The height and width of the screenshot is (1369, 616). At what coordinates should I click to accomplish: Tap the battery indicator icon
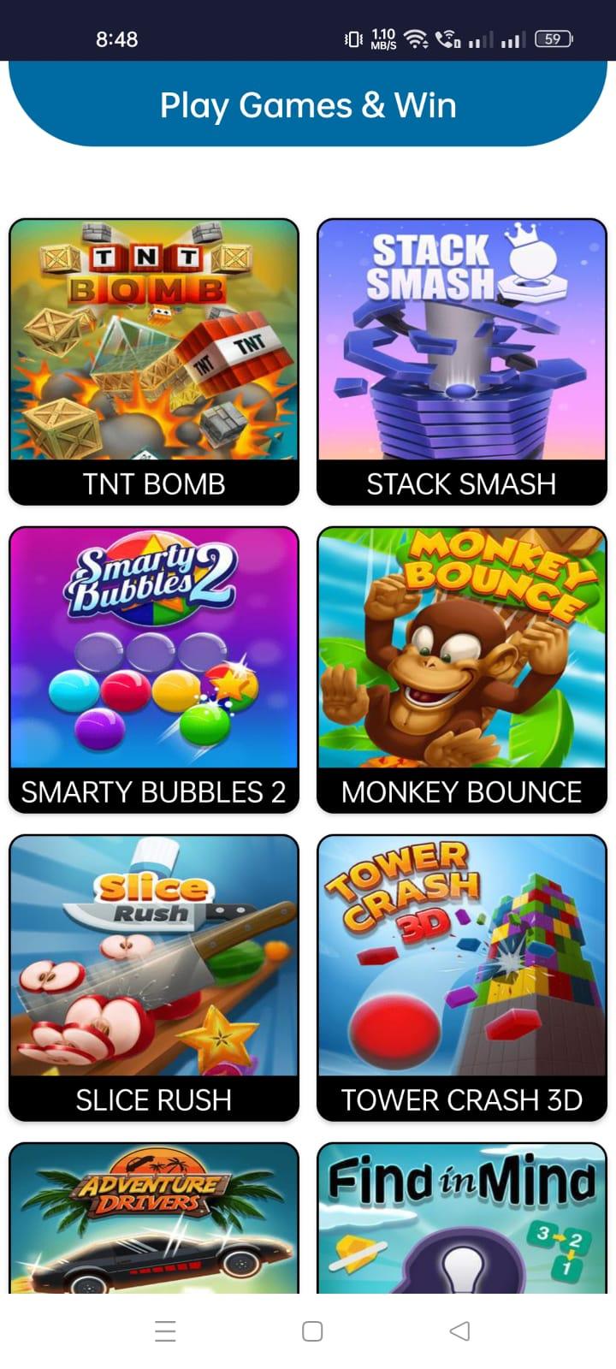(554, 39)
